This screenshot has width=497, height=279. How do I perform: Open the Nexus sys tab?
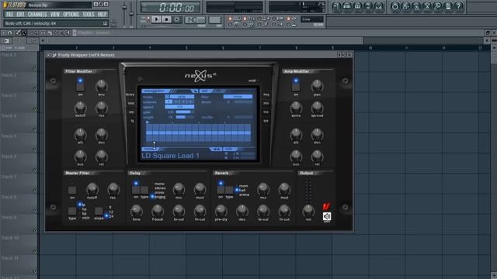click(x=266, y=121)
